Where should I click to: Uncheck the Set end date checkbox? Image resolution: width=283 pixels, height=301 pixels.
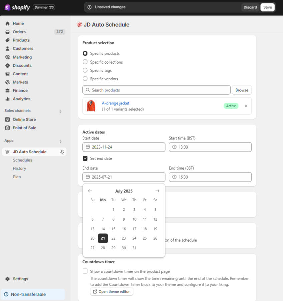pos(85,158)
